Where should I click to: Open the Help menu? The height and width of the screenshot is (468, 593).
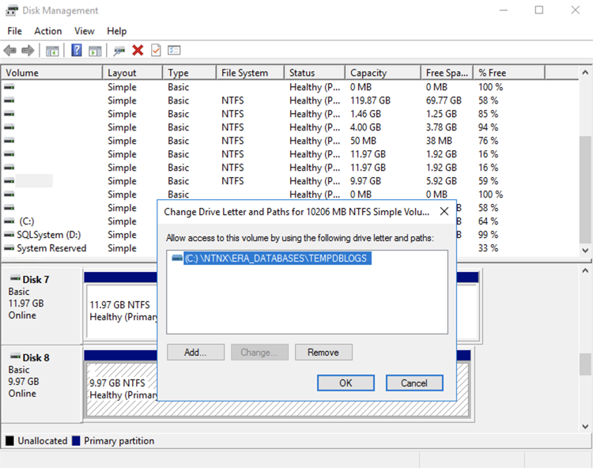[x=116, y=31]
